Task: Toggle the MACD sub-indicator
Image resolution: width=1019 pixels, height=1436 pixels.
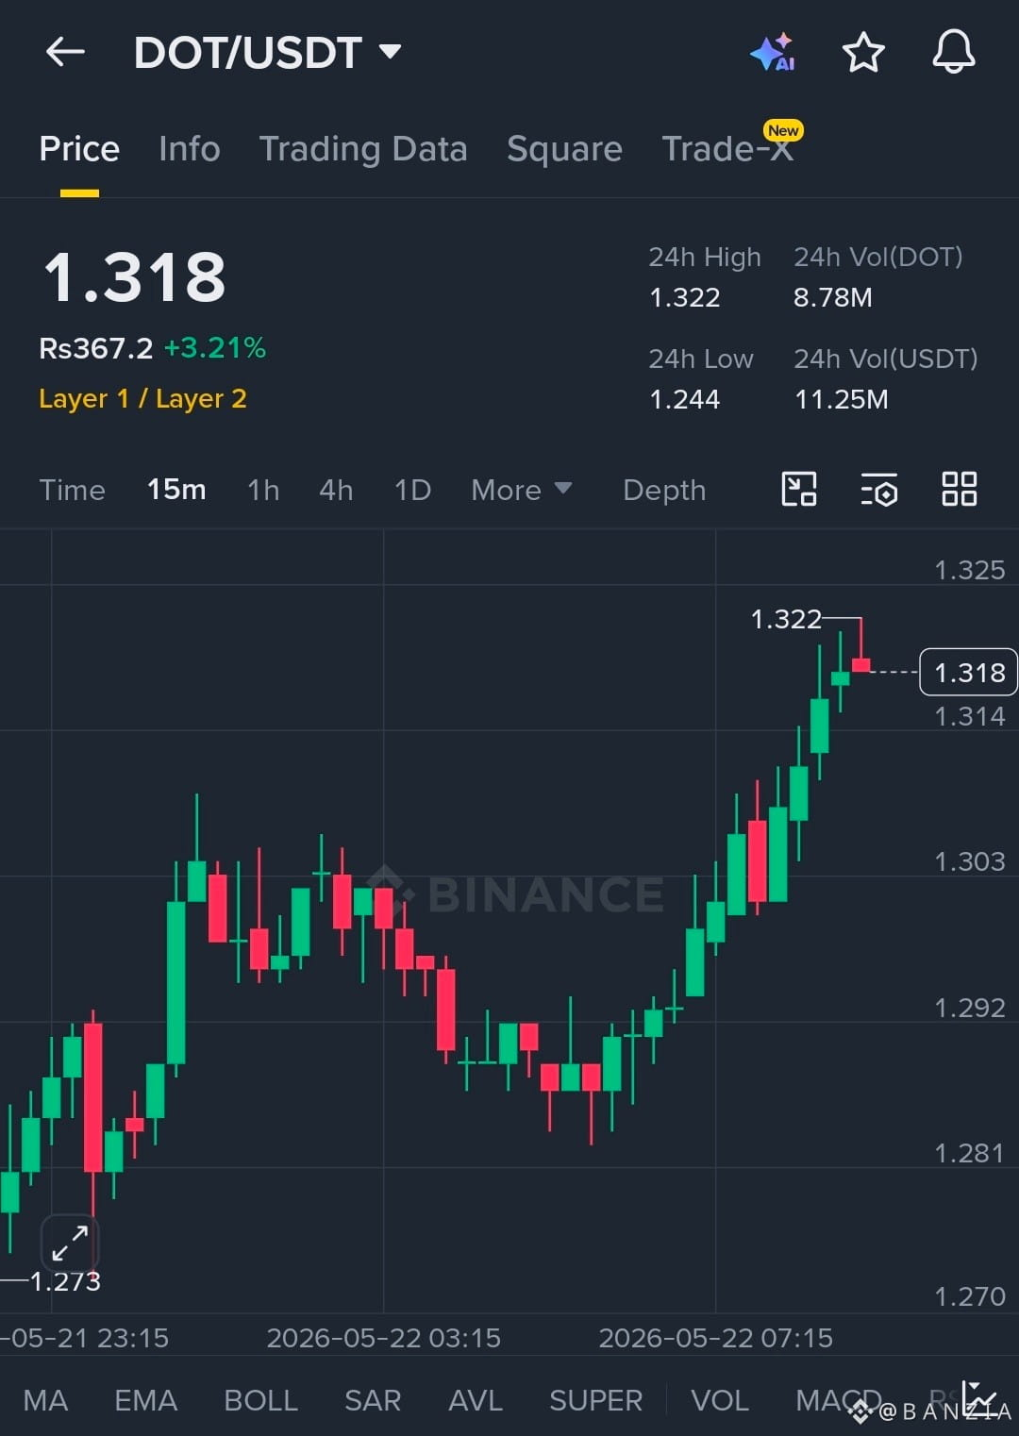Action: (x=839, y=1400)
